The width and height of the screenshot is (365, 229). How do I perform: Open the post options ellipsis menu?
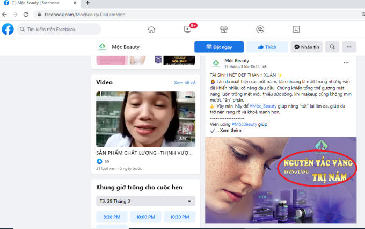(346, 63)
